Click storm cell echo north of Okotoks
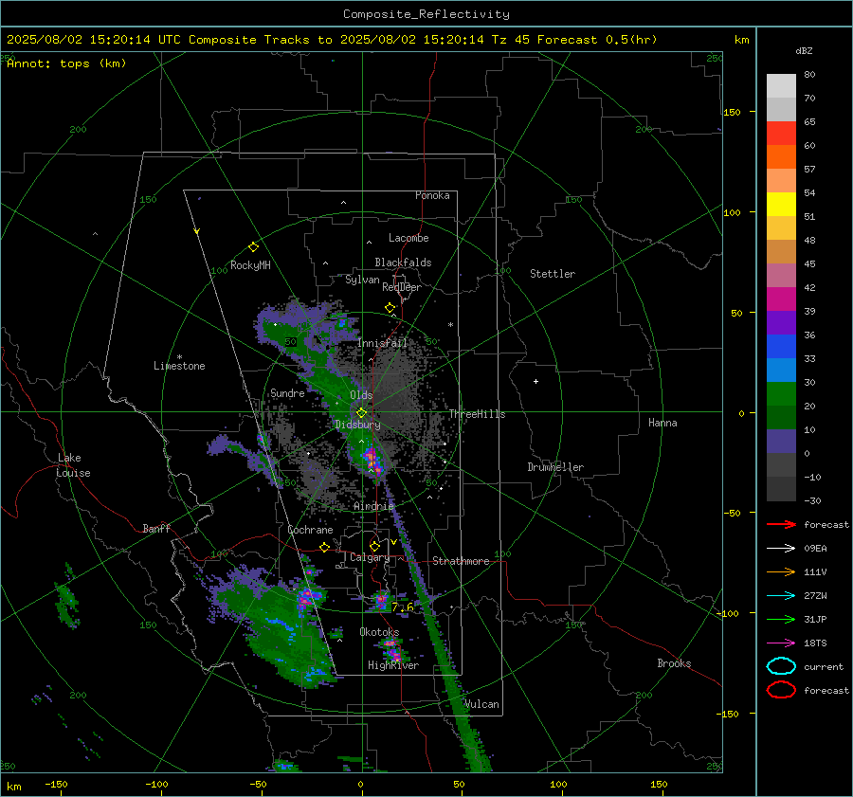This screenshot has height=797, width=853. 381,600
